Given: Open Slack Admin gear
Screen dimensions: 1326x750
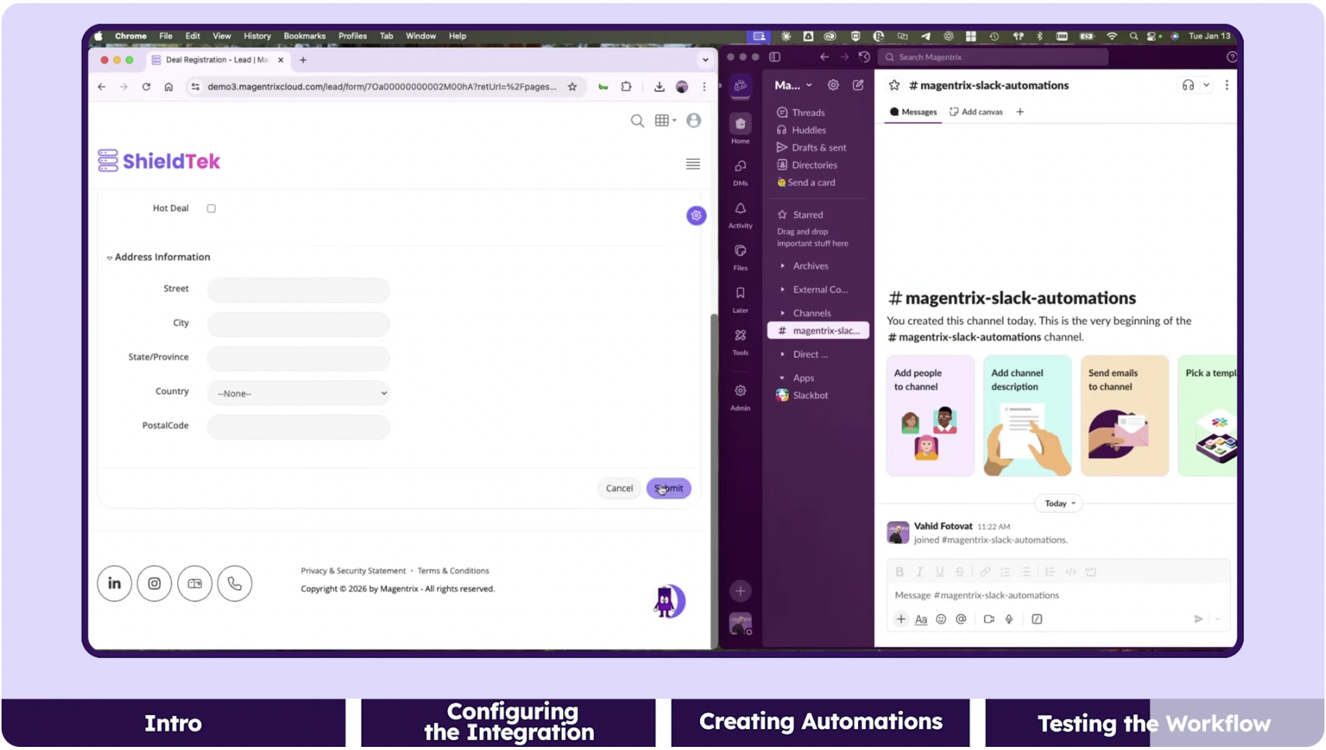Looking at the screenshot, I should (x=740, y=397).
